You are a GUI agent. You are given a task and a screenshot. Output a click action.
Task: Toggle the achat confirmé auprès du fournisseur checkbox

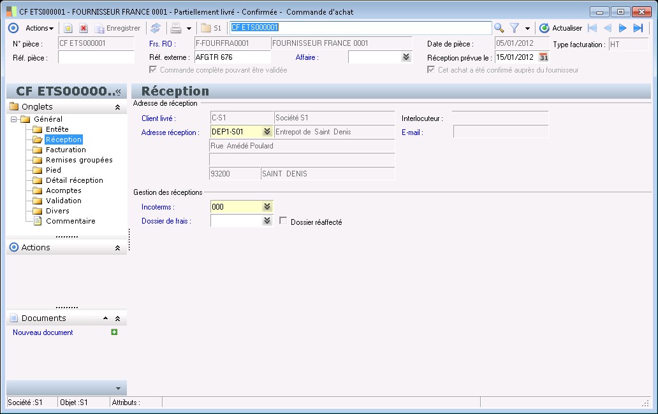(x=431, y=69)
